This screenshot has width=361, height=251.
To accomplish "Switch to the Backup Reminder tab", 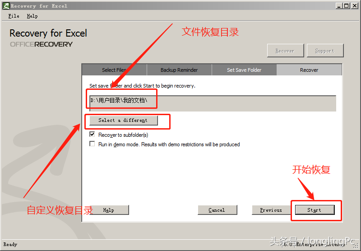I will point(179,70).
